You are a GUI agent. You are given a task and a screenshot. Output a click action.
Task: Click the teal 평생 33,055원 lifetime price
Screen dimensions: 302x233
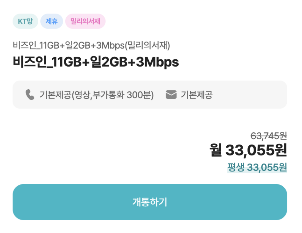257,167
